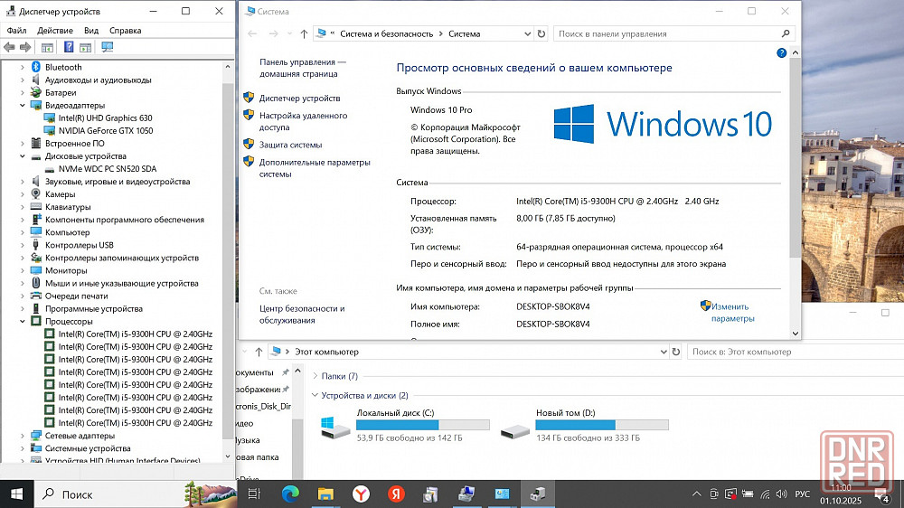Screen dimensions: 904x508
Task: Collapse the Процессоры tree node
Action: click(23, 321)
